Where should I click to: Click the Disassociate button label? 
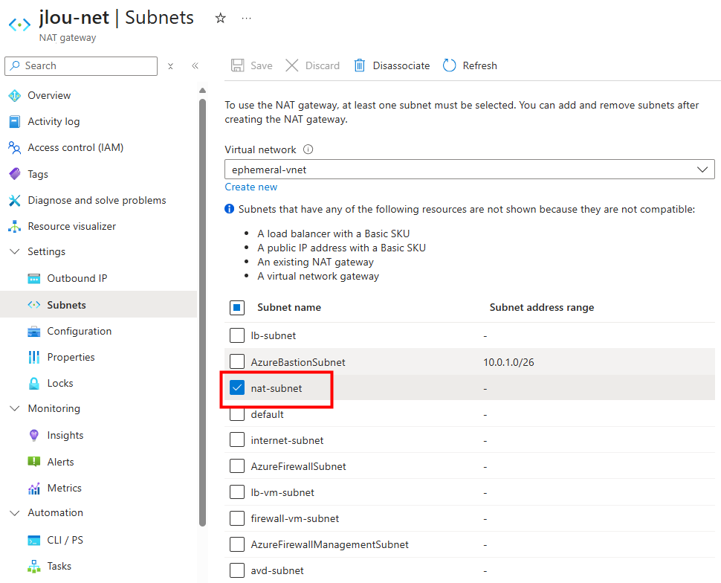[401, 65]
